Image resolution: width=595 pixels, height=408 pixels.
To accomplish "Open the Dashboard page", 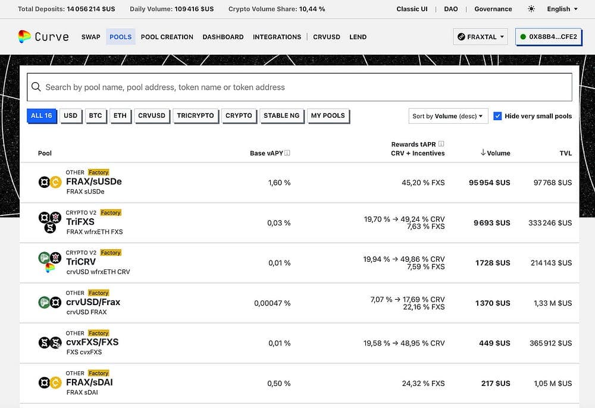I will (223, 37).
